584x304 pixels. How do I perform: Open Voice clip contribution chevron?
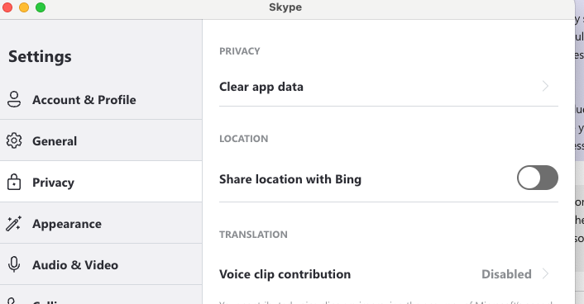tap(545, 274)
